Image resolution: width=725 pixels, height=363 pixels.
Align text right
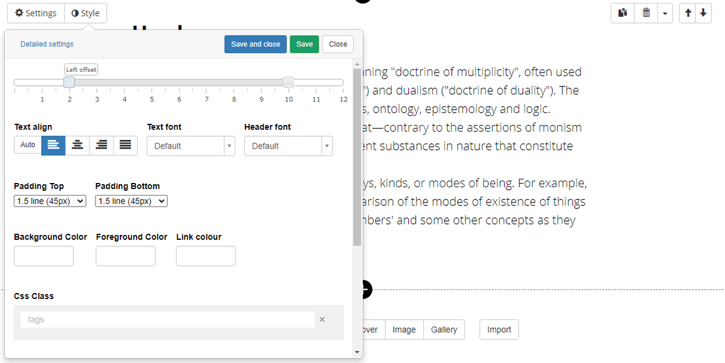(x=101, y=145)
